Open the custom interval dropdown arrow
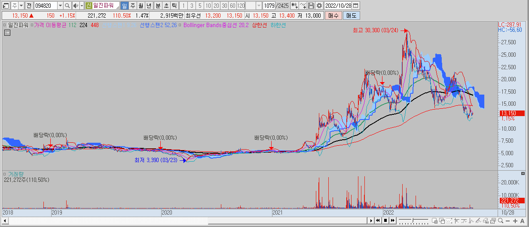 (x=259, y=6)
